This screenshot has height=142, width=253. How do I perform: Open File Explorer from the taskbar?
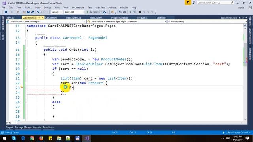point(59,138)
